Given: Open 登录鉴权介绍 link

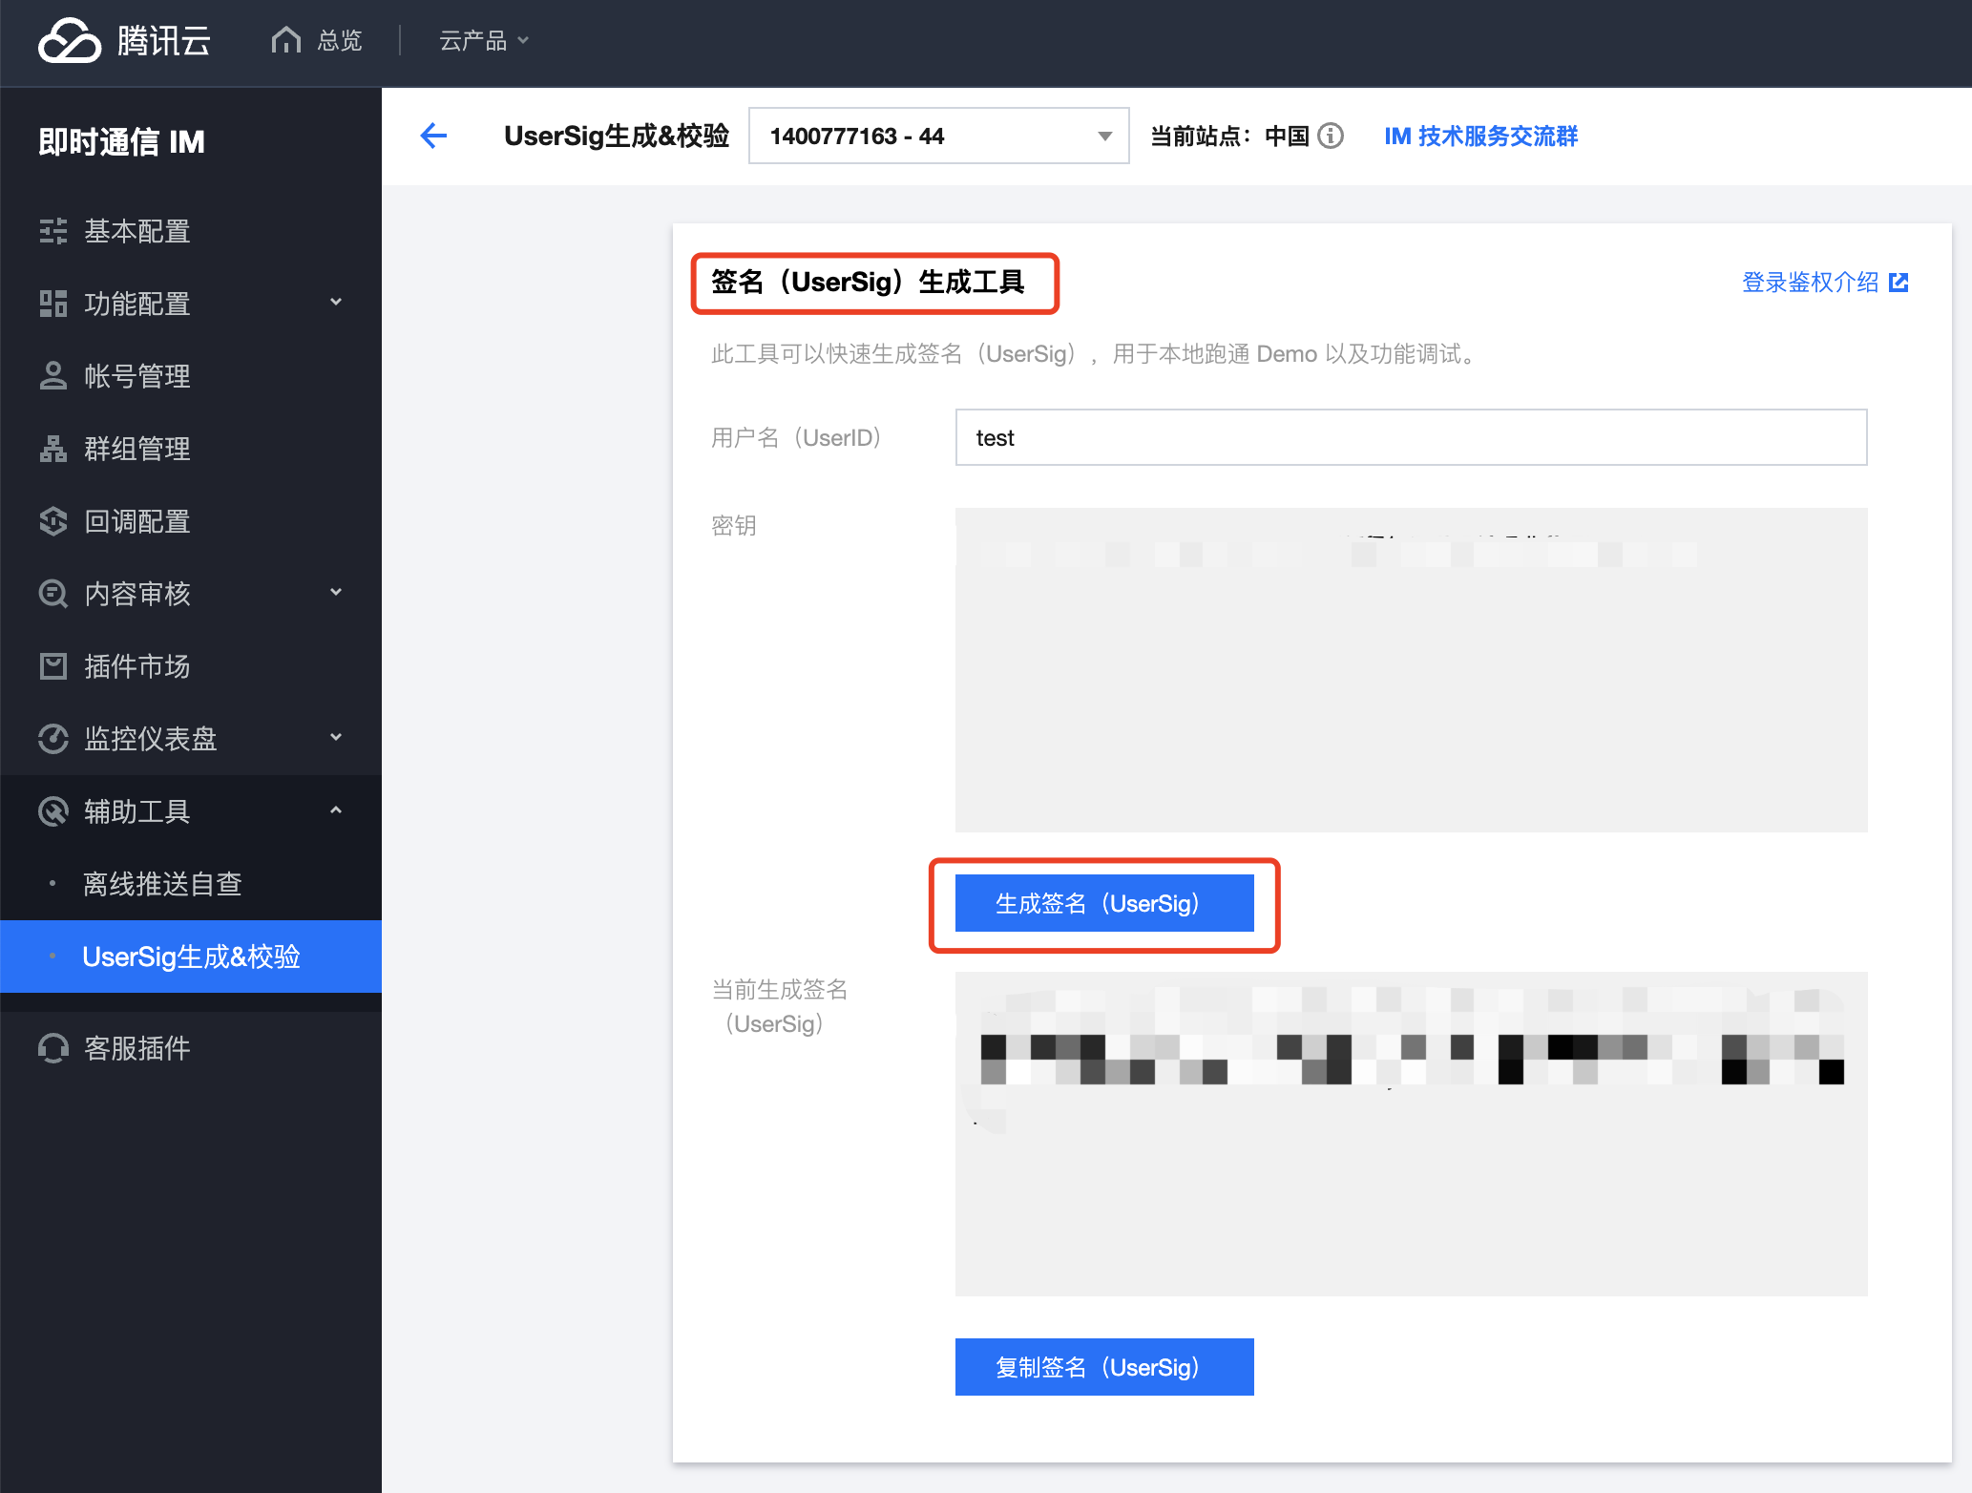Looking at the screenshot, I should coord(1810,282).
